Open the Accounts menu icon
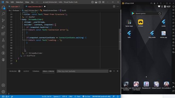 (x=3, y=85)
